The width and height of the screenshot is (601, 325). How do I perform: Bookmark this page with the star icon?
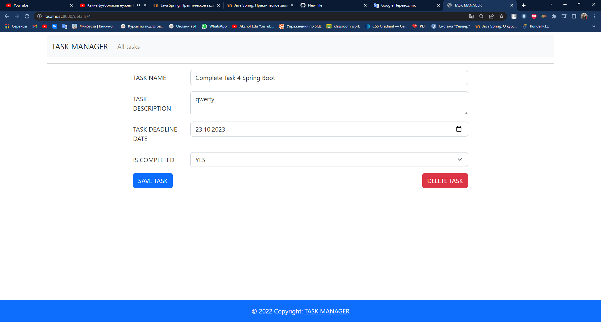click(501, 16)
